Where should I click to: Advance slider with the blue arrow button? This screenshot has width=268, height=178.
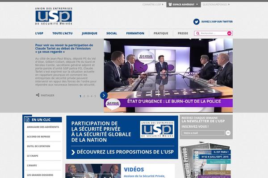pos(104,95)
